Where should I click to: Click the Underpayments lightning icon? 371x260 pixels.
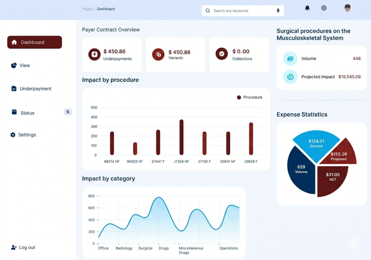(x=95, y=54)
